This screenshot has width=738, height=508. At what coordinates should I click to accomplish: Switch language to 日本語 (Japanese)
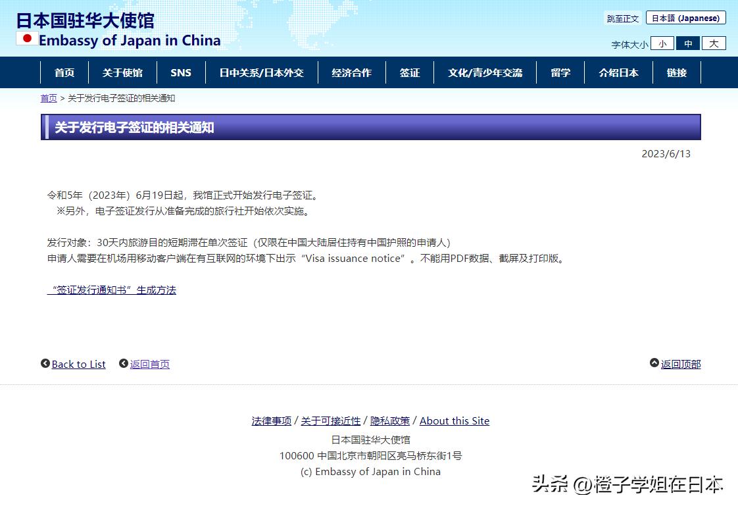point(686,18)
